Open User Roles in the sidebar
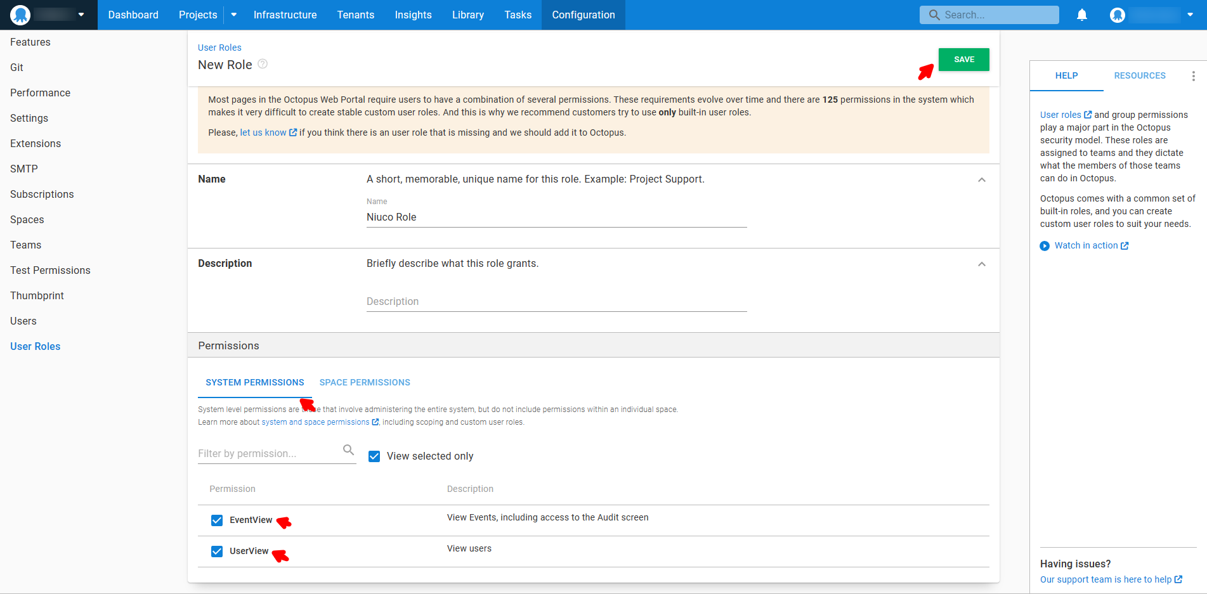Viewport: 1207px width, 594px height. (x=36, y=346)
